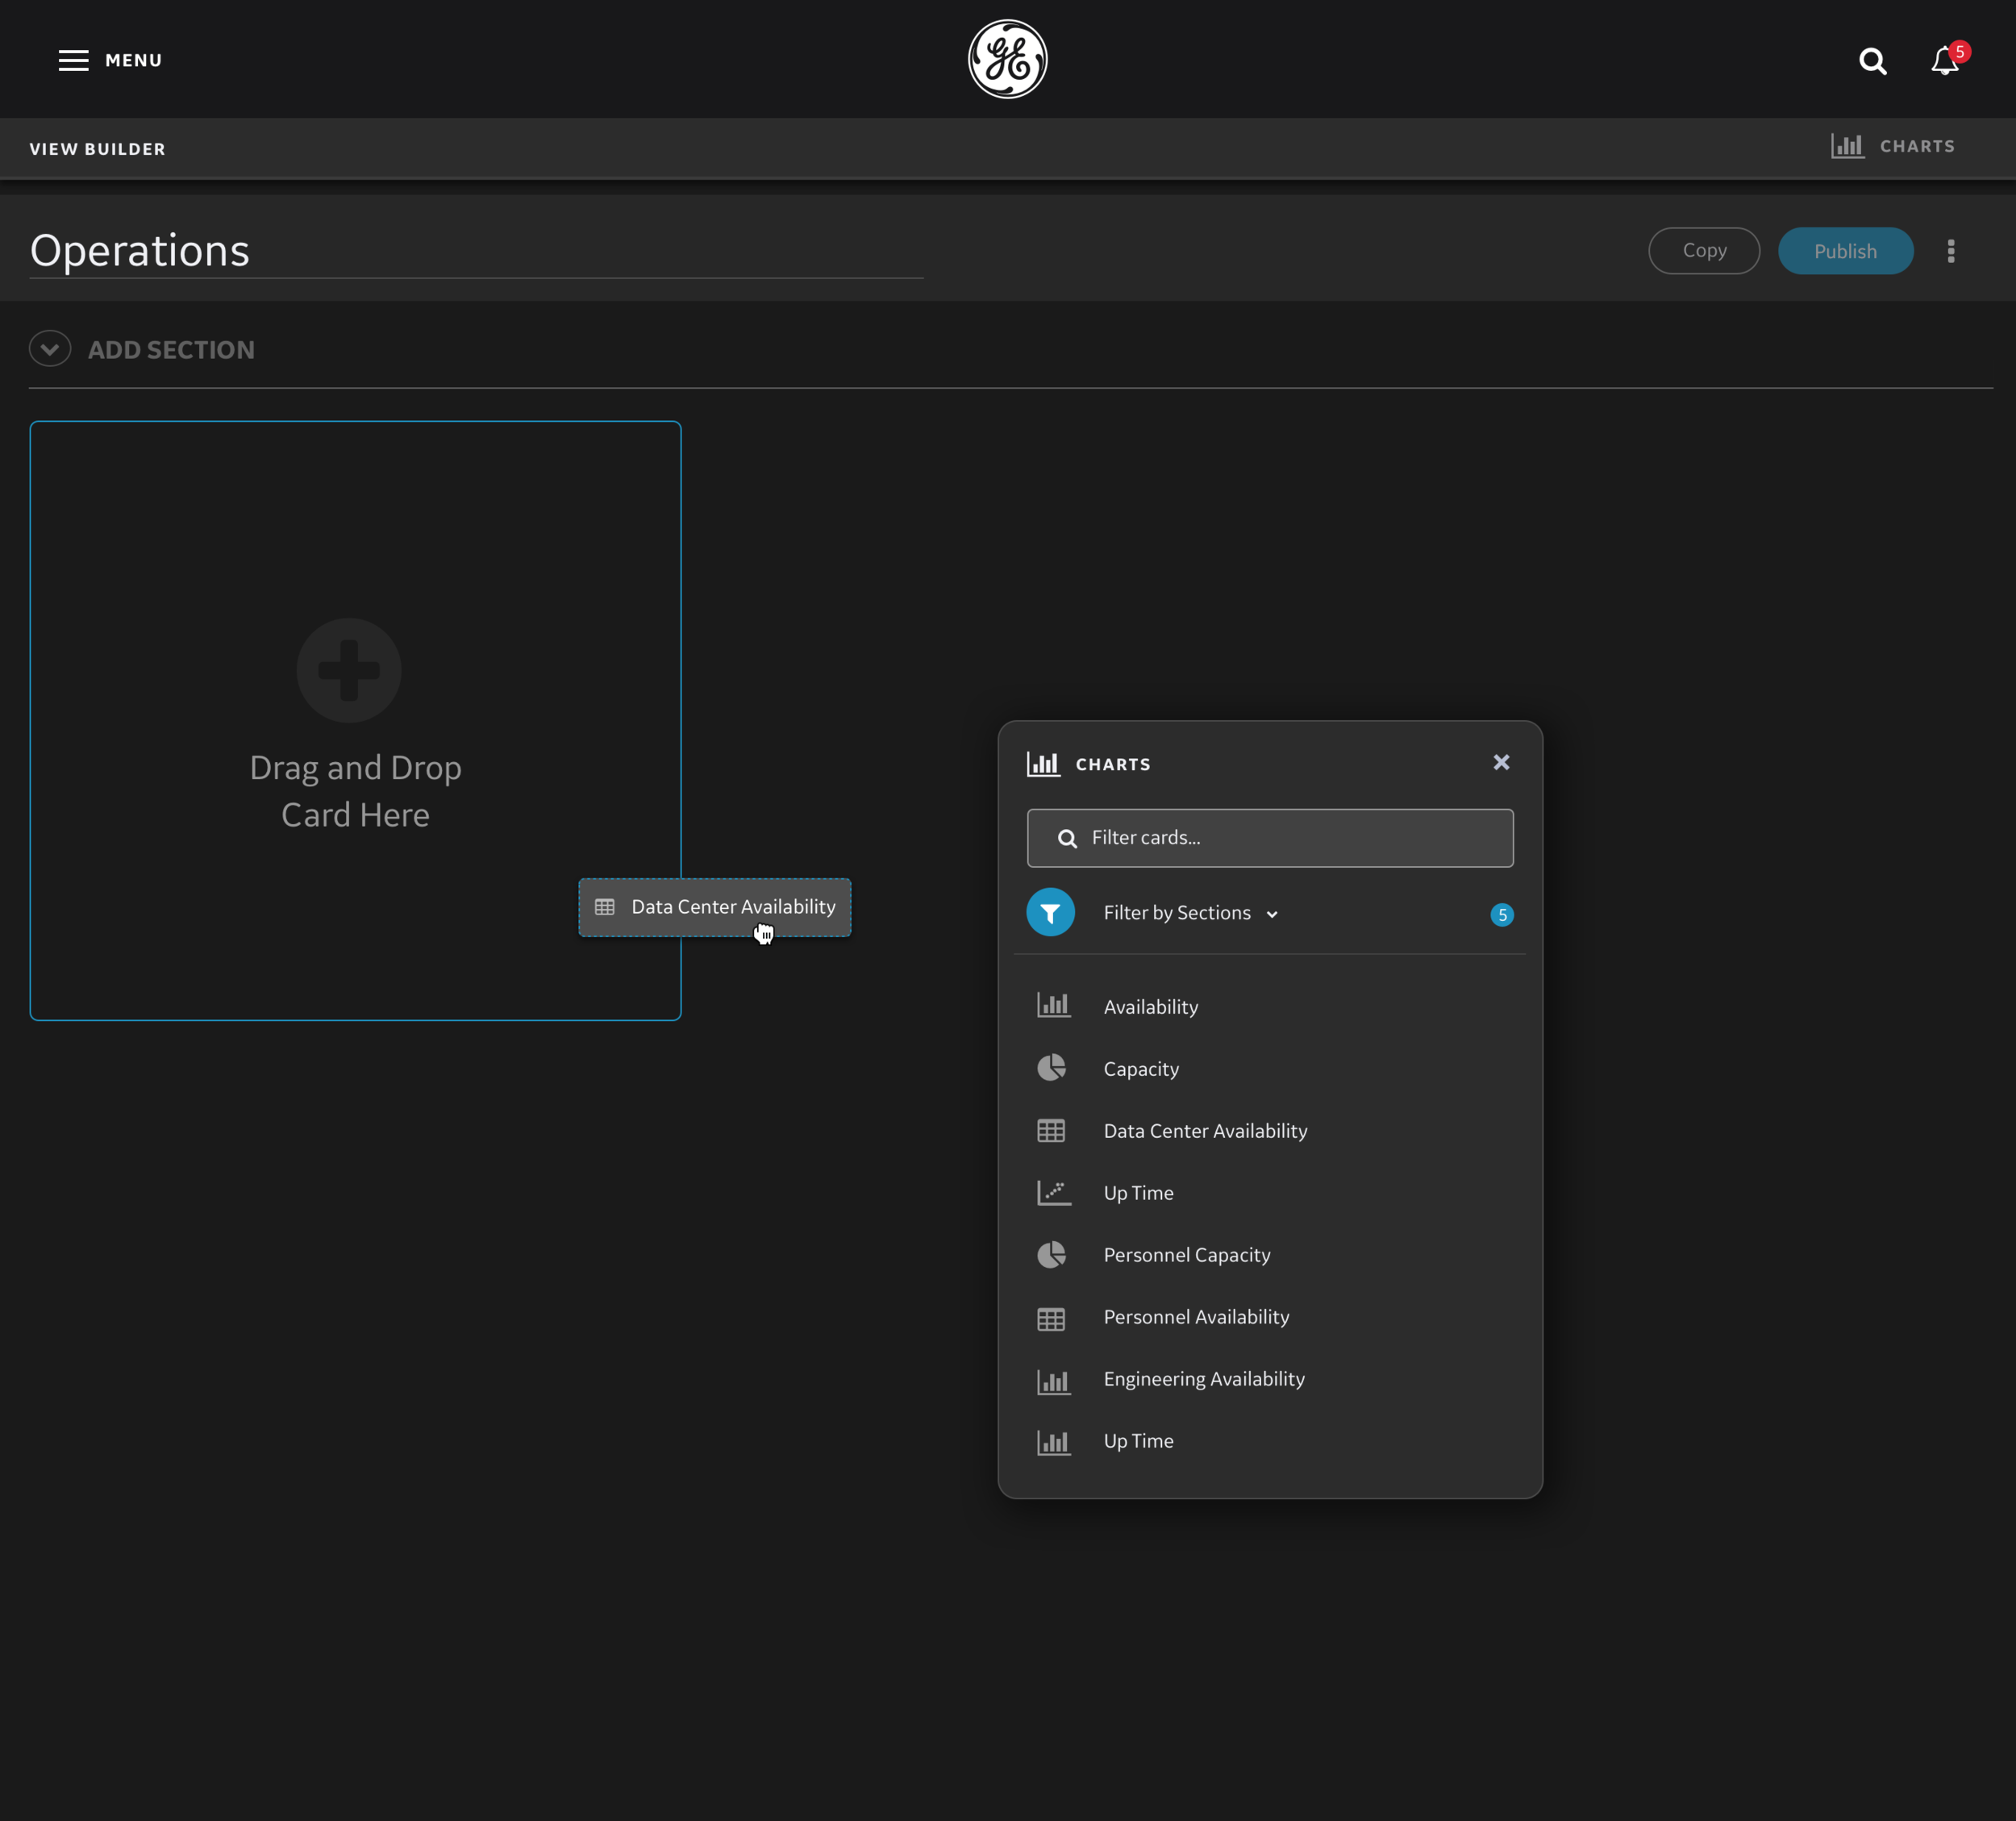Open the CHARTS panel from the header
The image size is (2016, 1821).
tap(1893, 146)
